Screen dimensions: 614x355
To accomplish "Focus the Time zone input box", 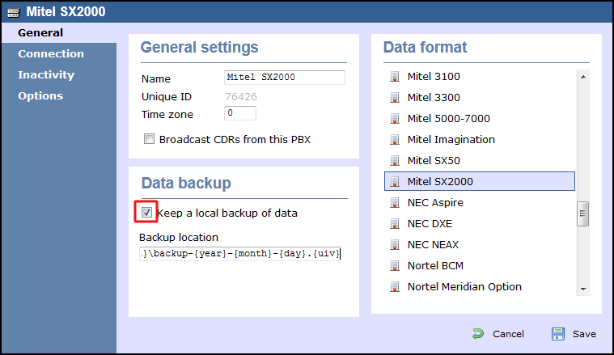I will [x=239, y=113].
